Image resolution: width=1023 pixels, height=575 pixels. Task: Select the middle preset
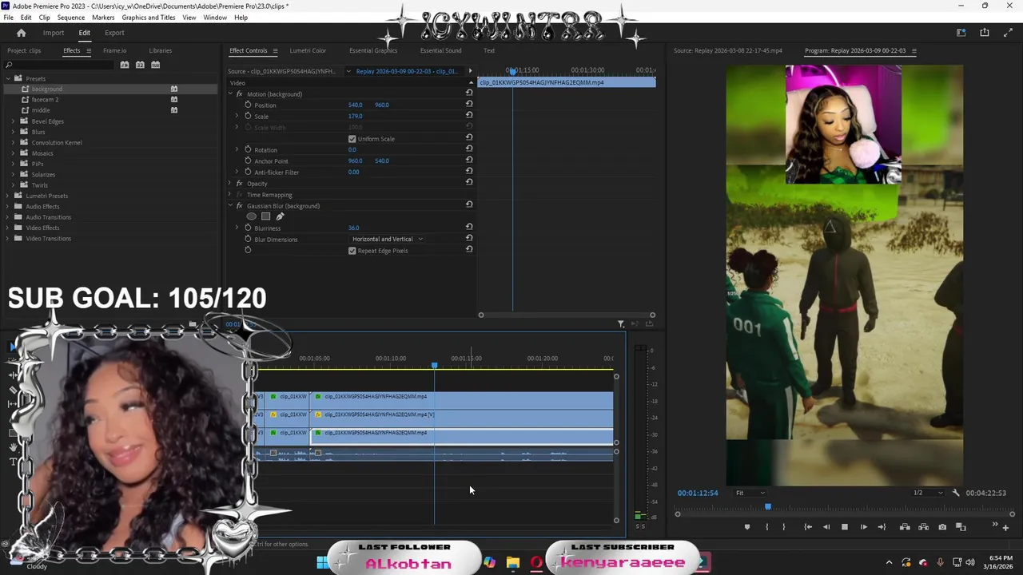(41, 110)
